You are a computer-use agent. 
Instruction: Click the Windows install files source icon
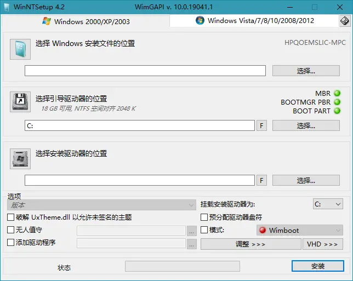pos(20,49)
